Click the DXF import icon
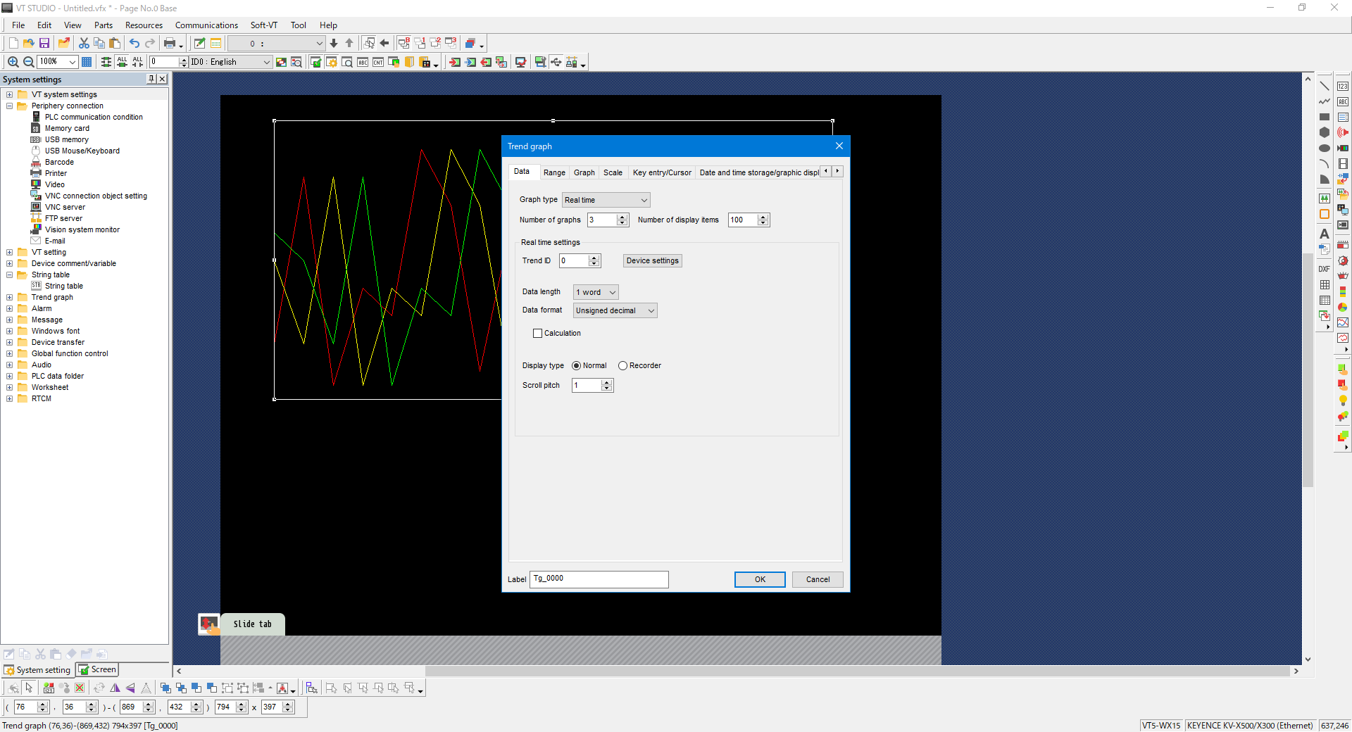This screenshot has height=732, width=1352. click(x=1324, y=269)
